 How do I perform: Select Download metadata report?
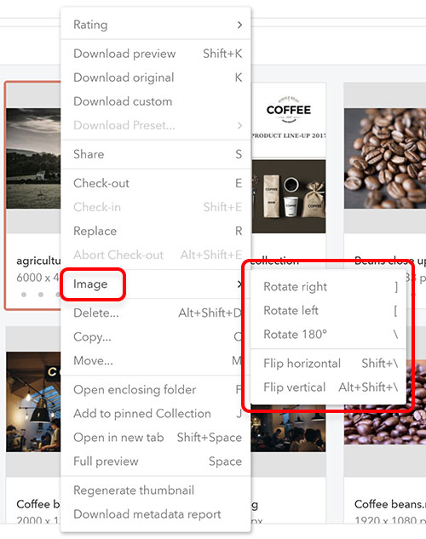(x=156, y=514)
